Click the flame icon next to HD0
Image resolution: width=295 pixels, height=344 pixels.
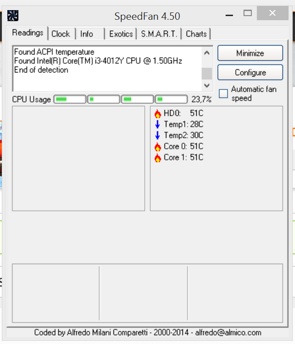click(x=158, y=114)
